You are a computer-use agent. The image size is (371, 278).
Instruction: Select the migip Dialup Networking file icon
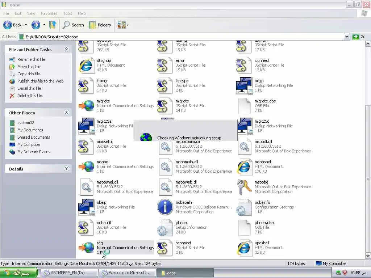pyautogui.click(x=244, y=85)
